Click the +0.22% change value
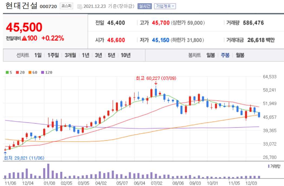 tap(53, 38)
